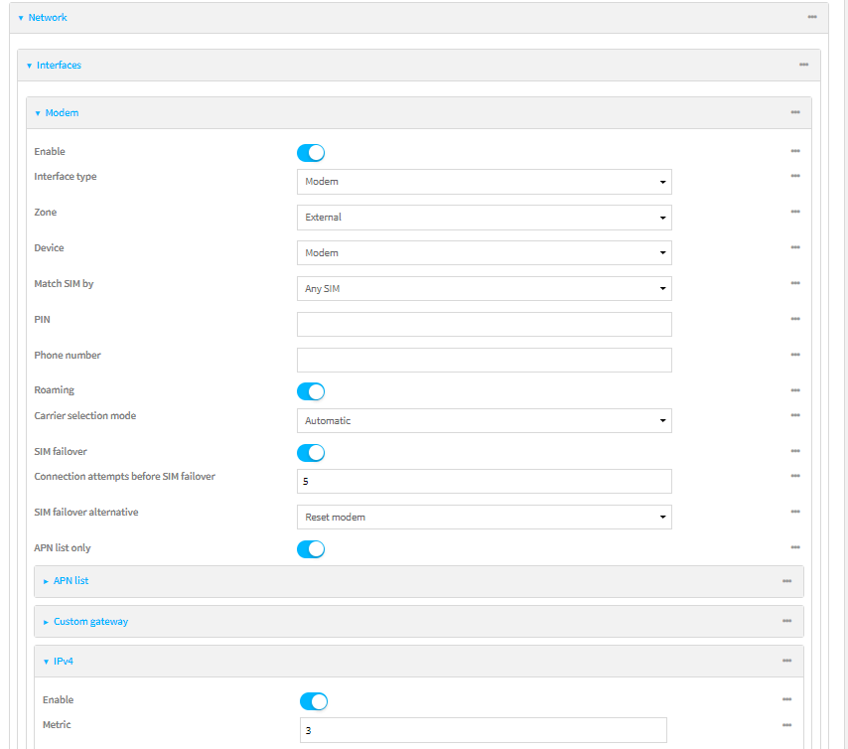The width and height of the screenshot is (848, 749).
Task: Disable the Roaming toggle
Action: [311, 391]
